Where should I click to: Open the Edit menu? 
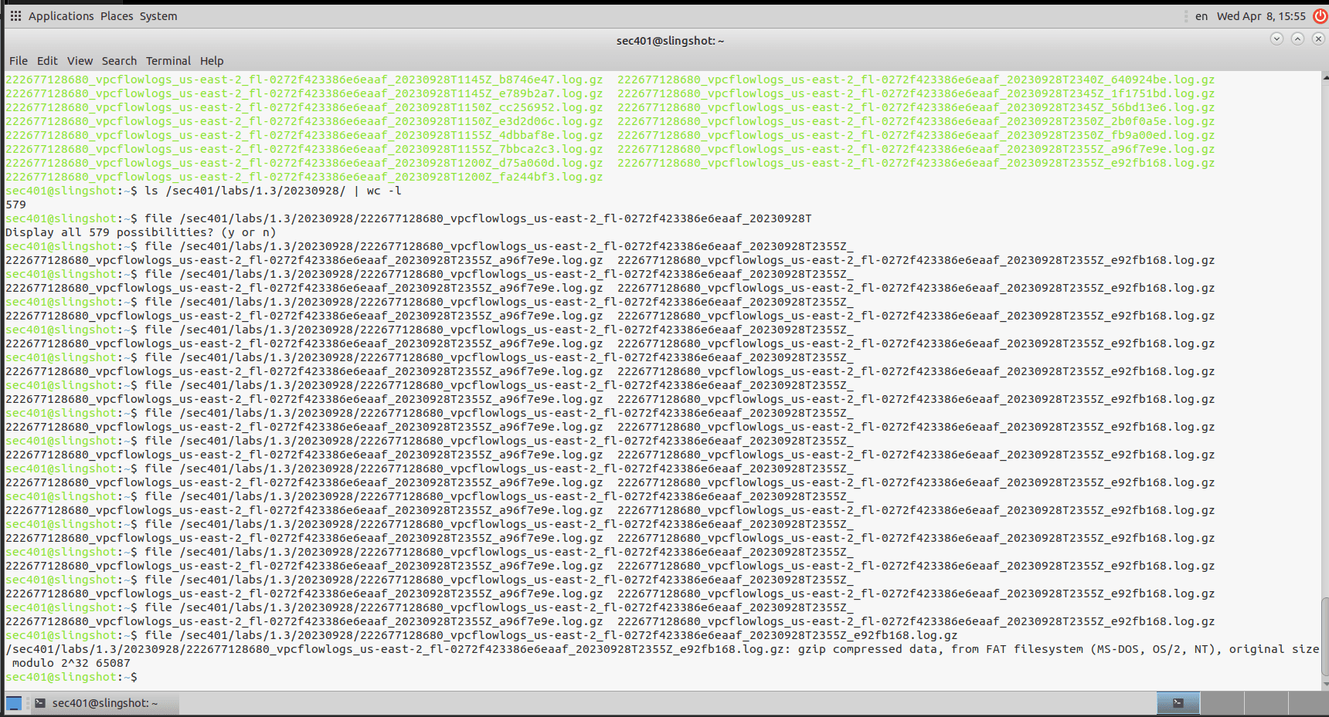point(47,60)
